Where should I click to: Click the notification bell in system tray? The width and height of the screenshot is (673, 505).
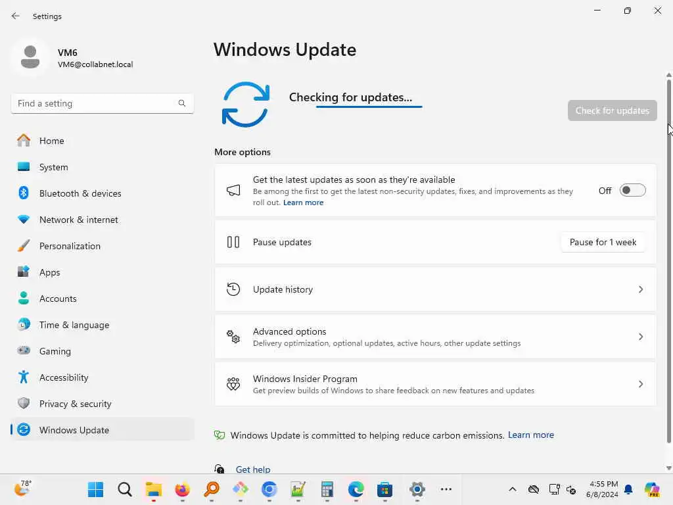pyautogui.click(x=628, y=489)
